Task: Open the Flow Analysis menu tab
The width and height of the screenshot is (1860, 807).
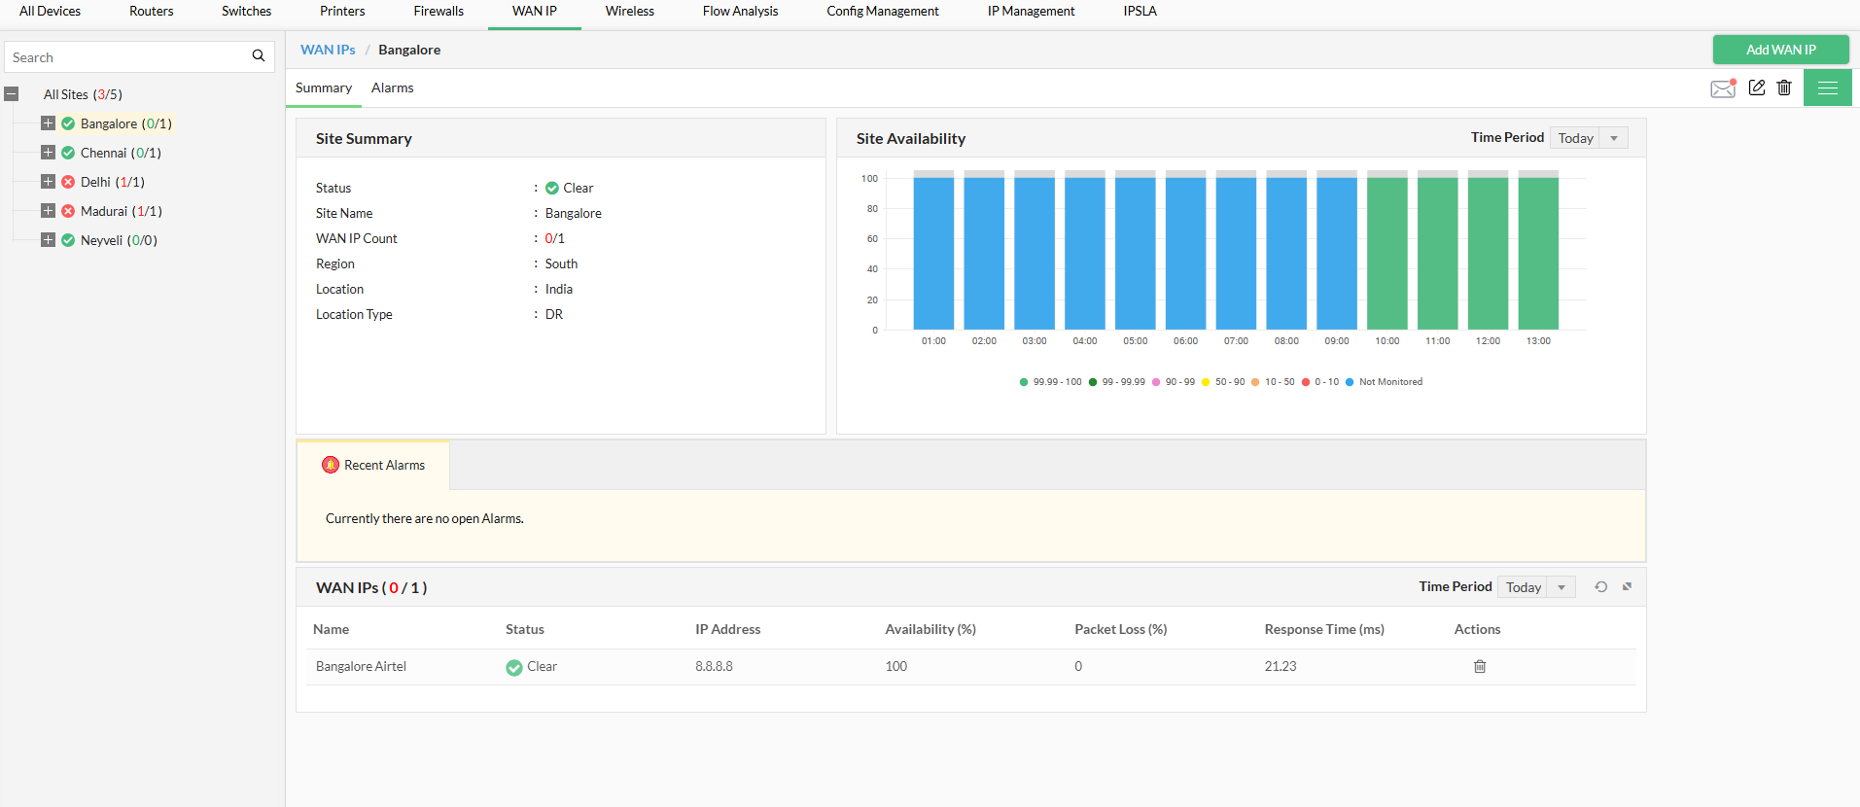Action: (740, 12)
